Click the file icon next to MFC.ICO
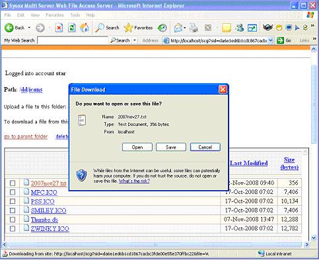 click(x=26, y=191)
